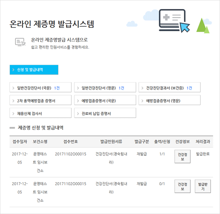
Task: Select 일반건강진단서 (국문) certificate button
Action: pos(40,87)
